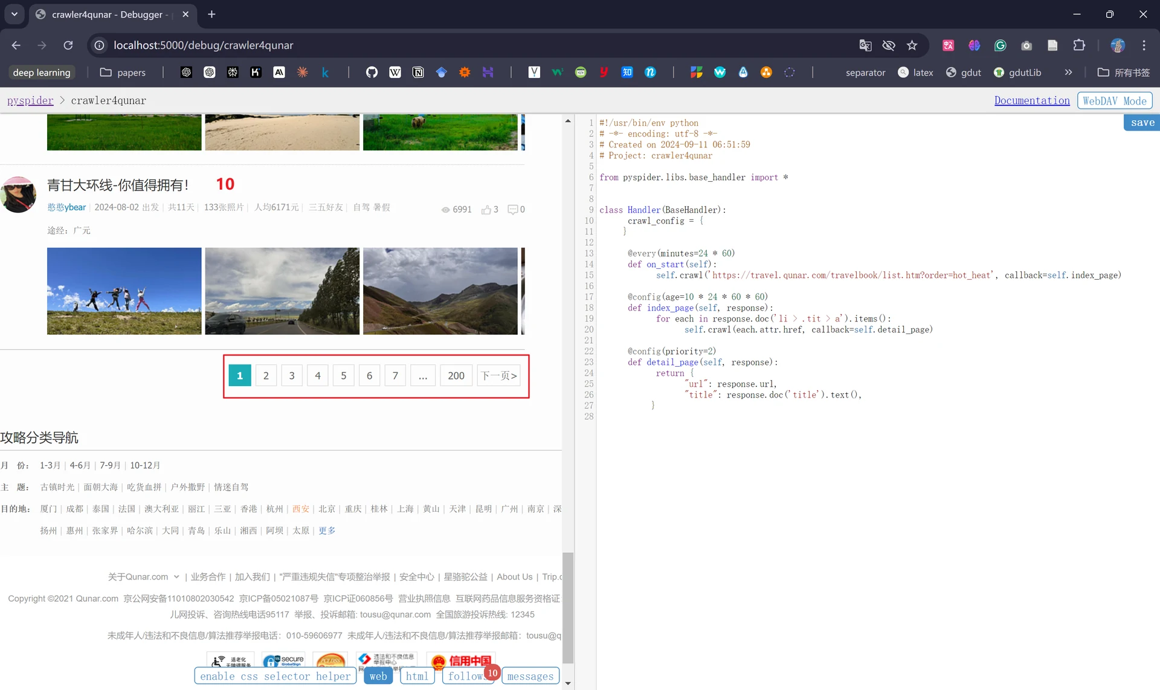1160x690 pixels.
Task: Switch to WebDAV Mode
Action: [1115, 101]
